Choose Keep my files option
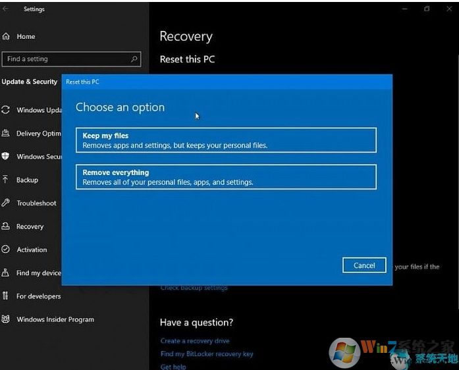Image resolution: width=459 pixels, height=370 pixels. pyautogui.click(x=226, y=140)
